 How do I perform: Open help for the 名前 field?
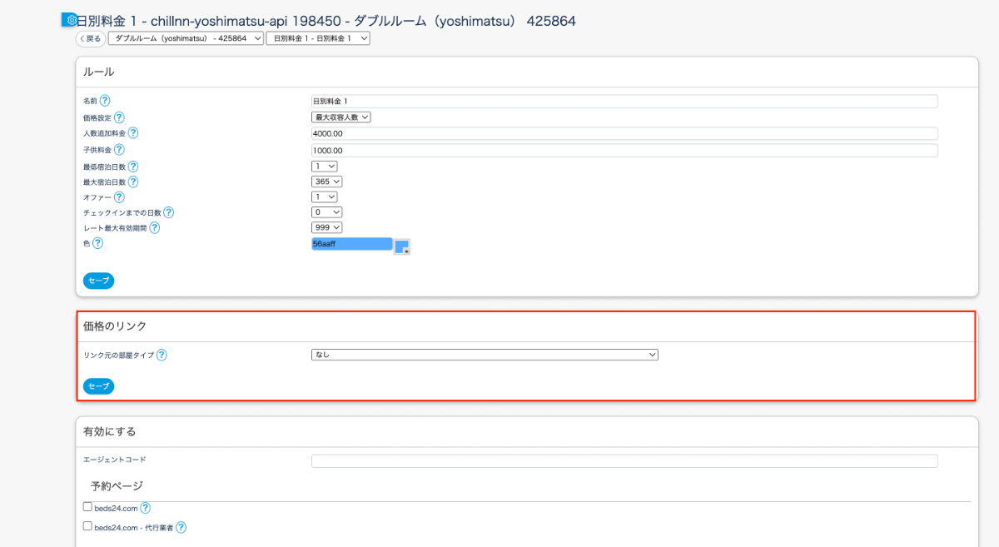point(103,100)
